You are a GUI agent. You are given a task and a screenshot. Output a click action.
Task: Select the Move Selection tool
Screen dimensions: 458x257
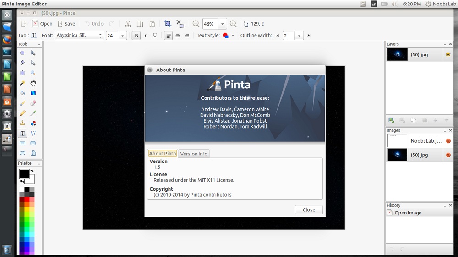click(33, 63)
